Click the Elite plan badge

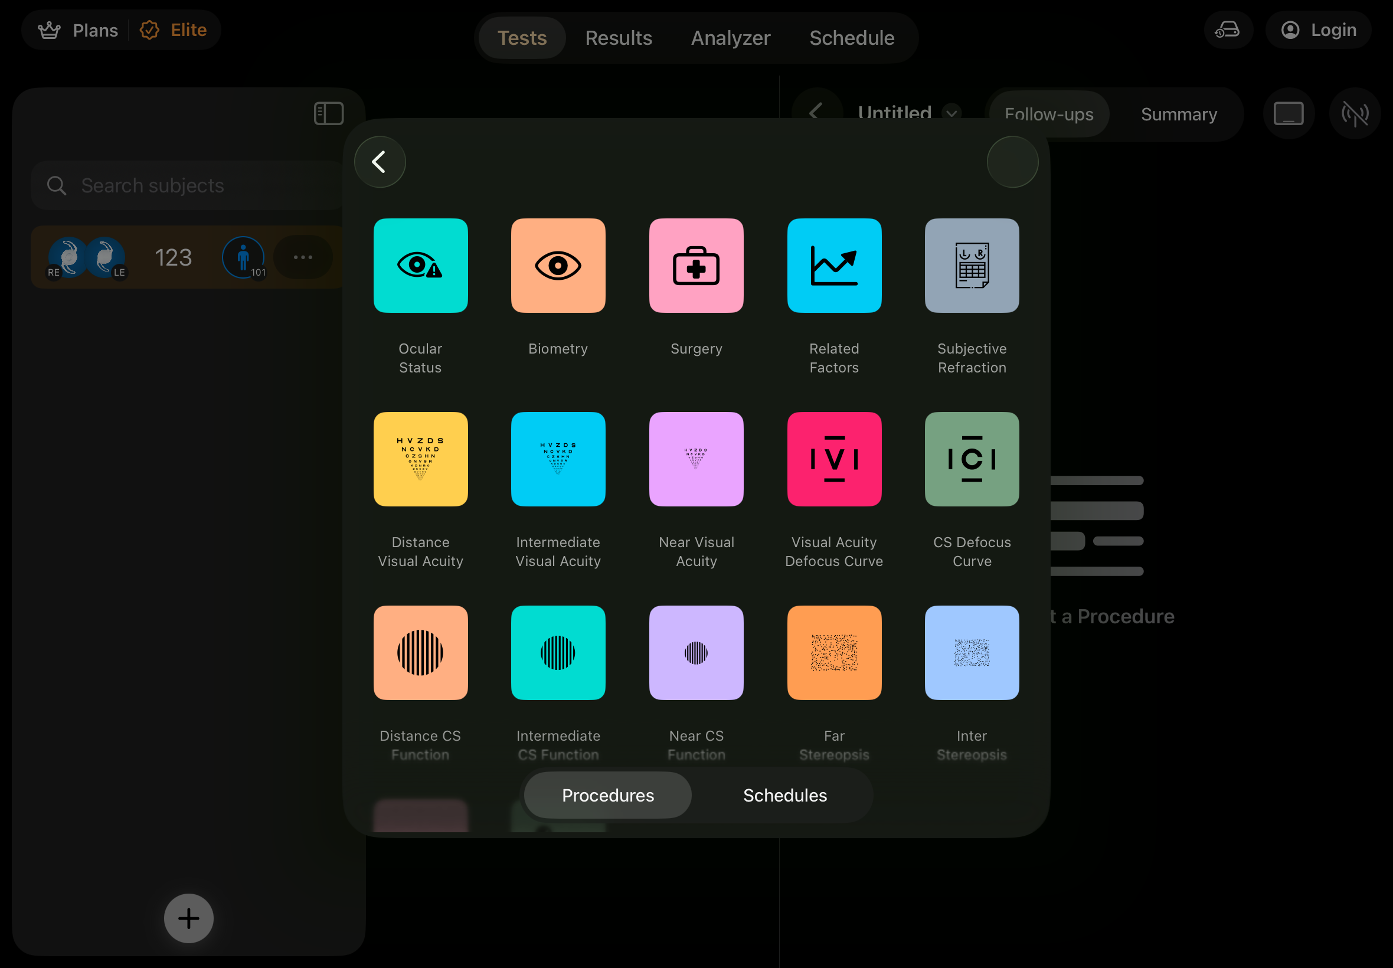click(x=174, y=30)
